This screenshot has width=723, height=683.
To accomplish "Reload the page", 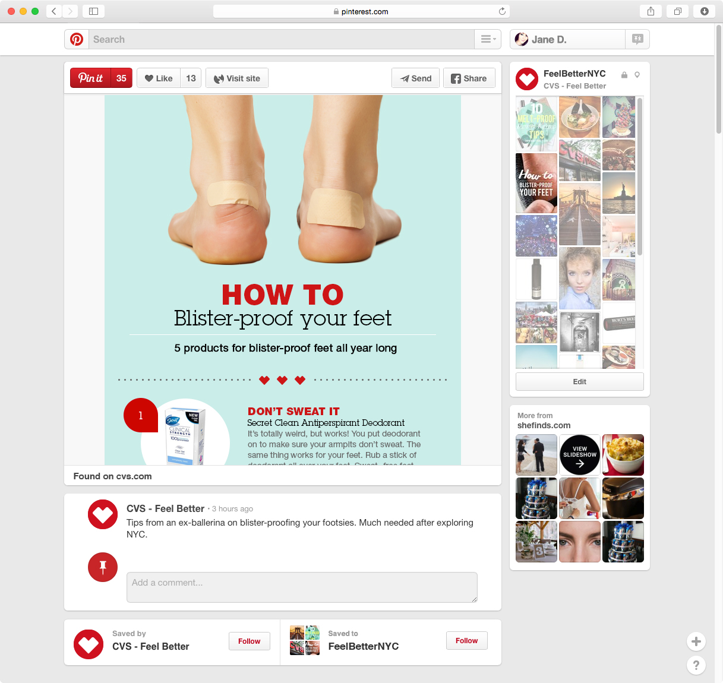I will pyautogui.click(x=502, y=11).
